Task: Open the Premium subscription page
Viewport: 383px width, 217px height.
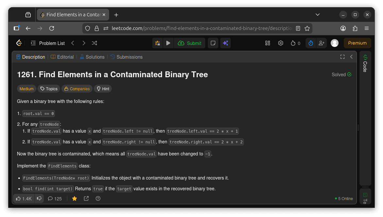Action: (357, 43)
